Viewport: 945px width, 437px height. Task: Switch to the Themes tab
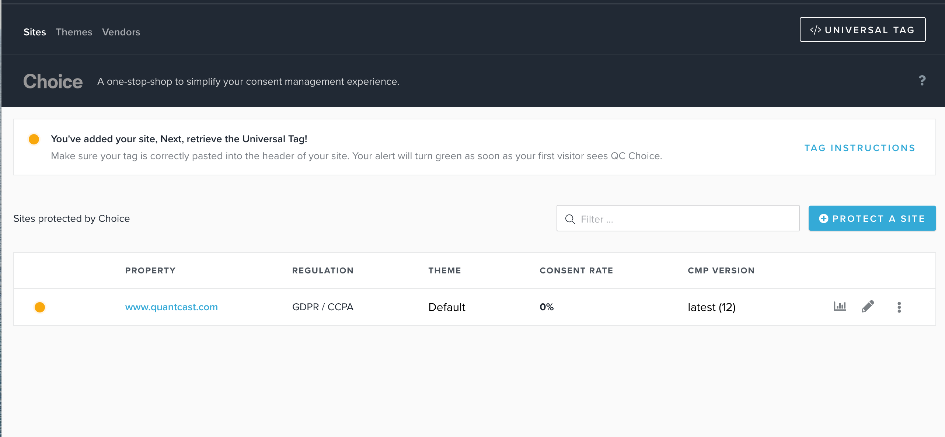pos(74,32)
